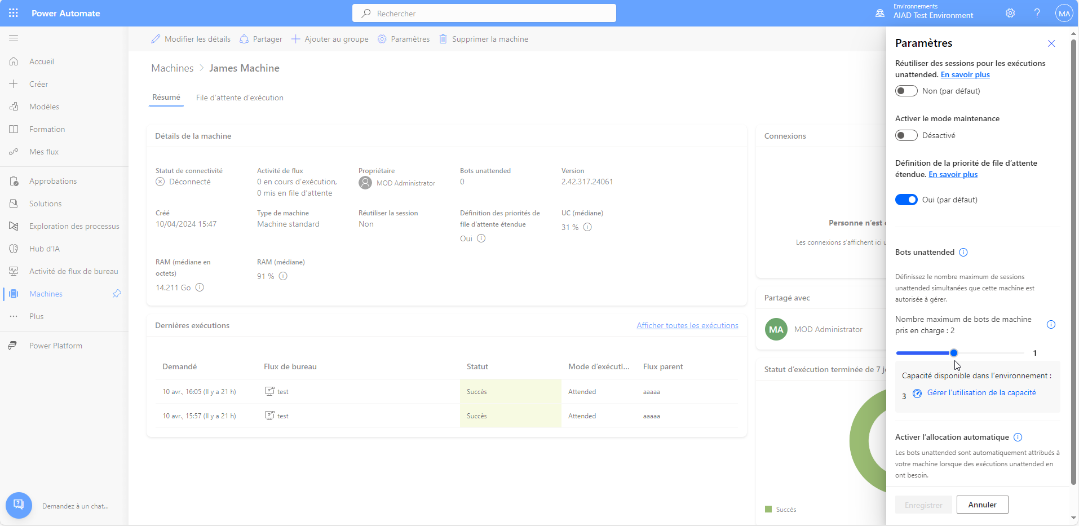Click info icon beside Nombre maximum de bots
Screen dimensions: 1079x526
point(1051,325)
